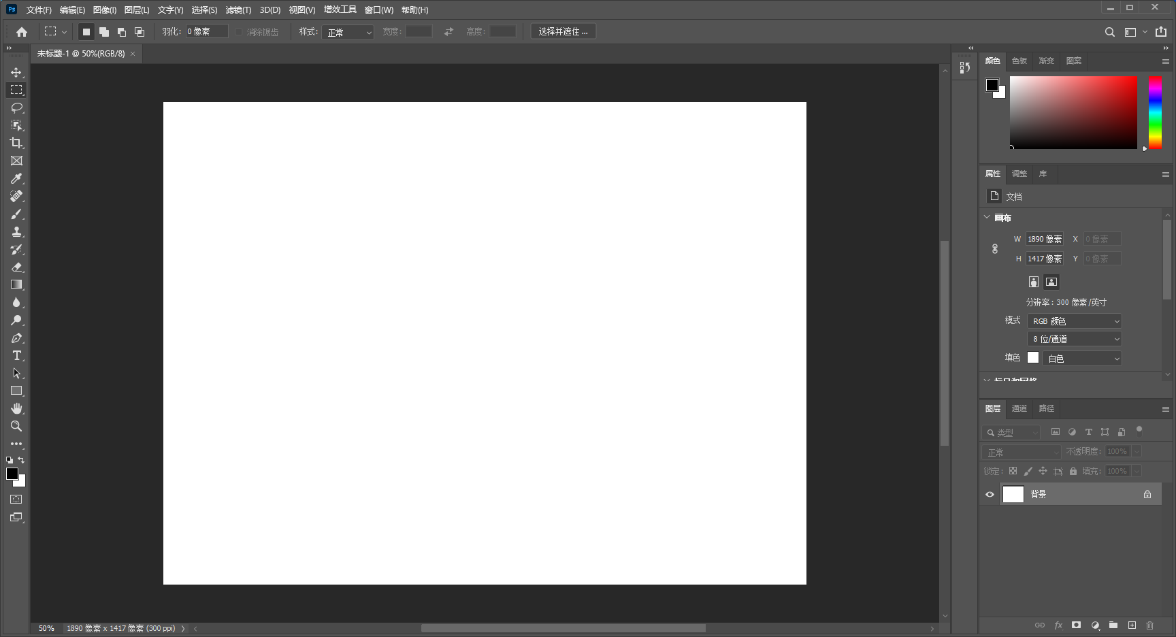This screenshot has height=637, width=1176.
Task: Switch to the 通道 tab
Action: pyautogui.click(x=1019, y=408)
